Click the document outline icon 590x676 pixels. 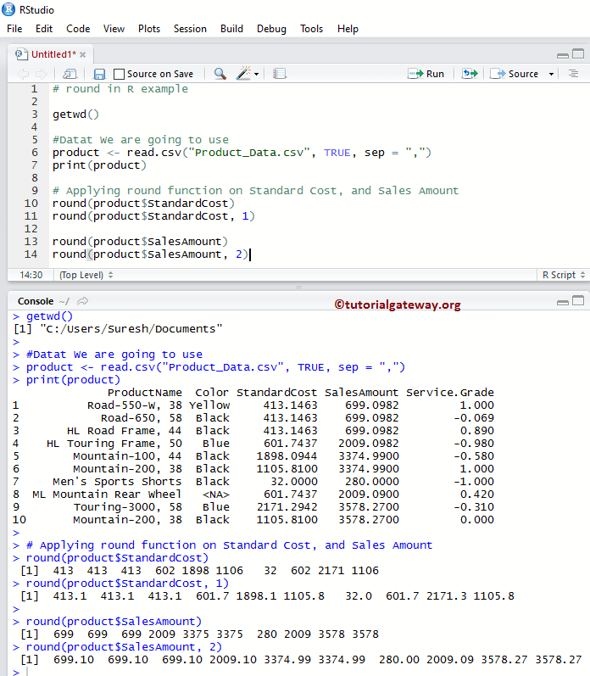(x=573, y=74)
